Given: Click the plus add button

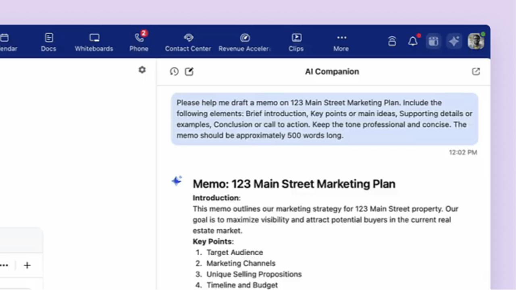Looking at the screenshot, I should pyautogui.click(x=27, y=265).
